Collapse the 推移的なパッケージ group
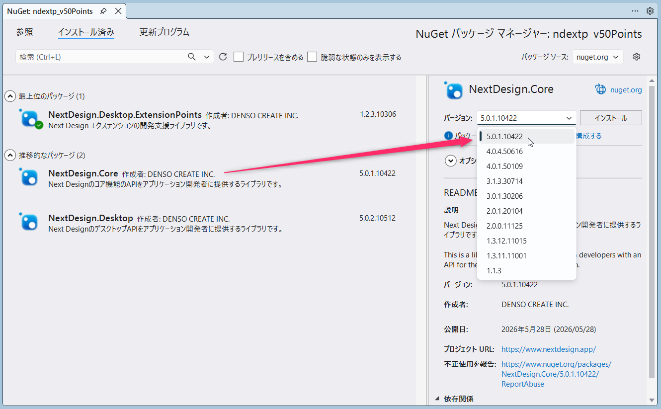The image size is (661, 409). 10,156
